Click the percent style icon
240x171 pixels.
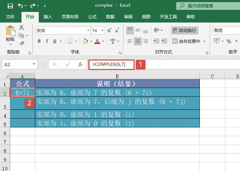[x=229, y=42]
